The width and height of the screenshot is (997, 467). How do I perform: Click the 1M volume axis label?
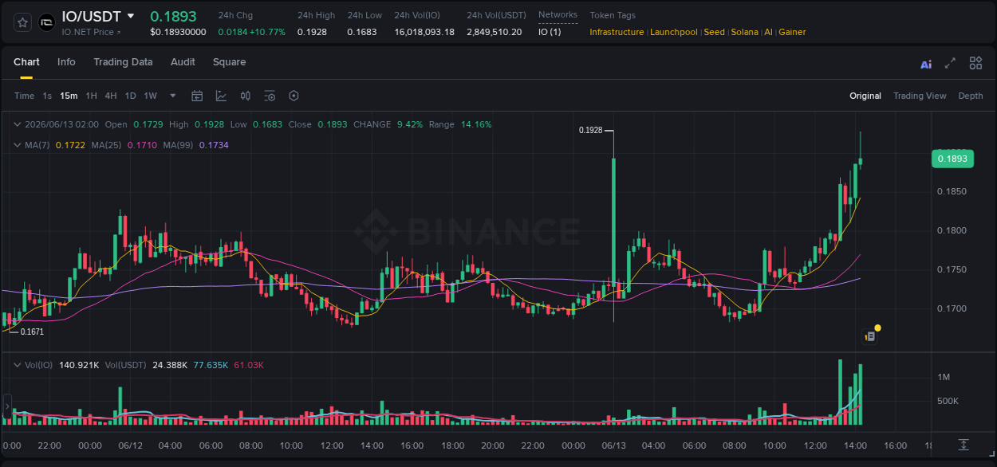pos(944,377)
